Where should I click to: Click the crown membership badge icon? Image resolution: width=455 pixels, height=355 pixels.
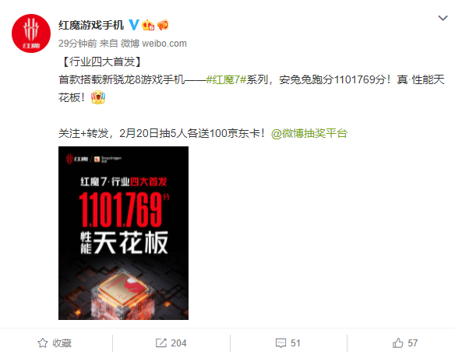pyautogui.click(x=148, y=25)
